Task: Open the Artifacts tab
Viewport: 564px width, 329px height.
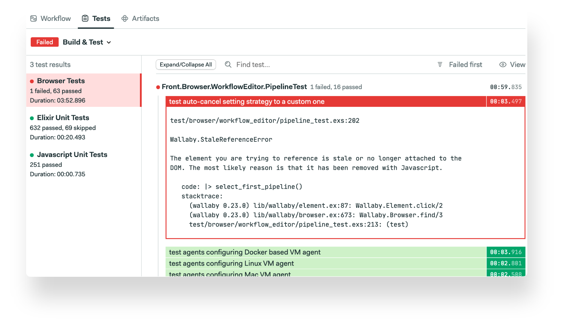Action: (x=145, y=18)
